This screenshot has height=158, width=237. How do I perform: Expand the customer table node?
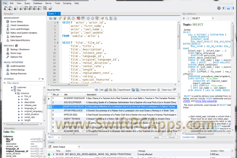click(x=12, y=87)
